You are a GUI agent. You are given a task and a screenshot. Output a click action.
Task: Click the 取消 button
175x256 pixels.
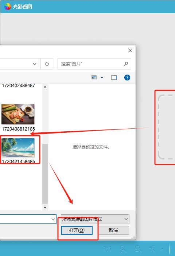click(113, 230)
